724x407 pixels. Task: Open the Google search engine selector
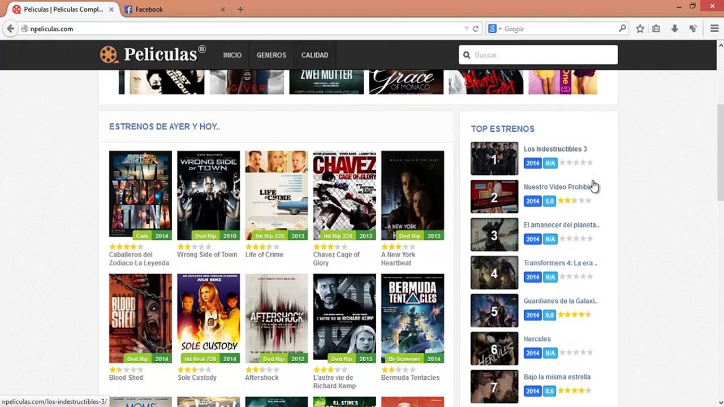click(x=495, y=29)
